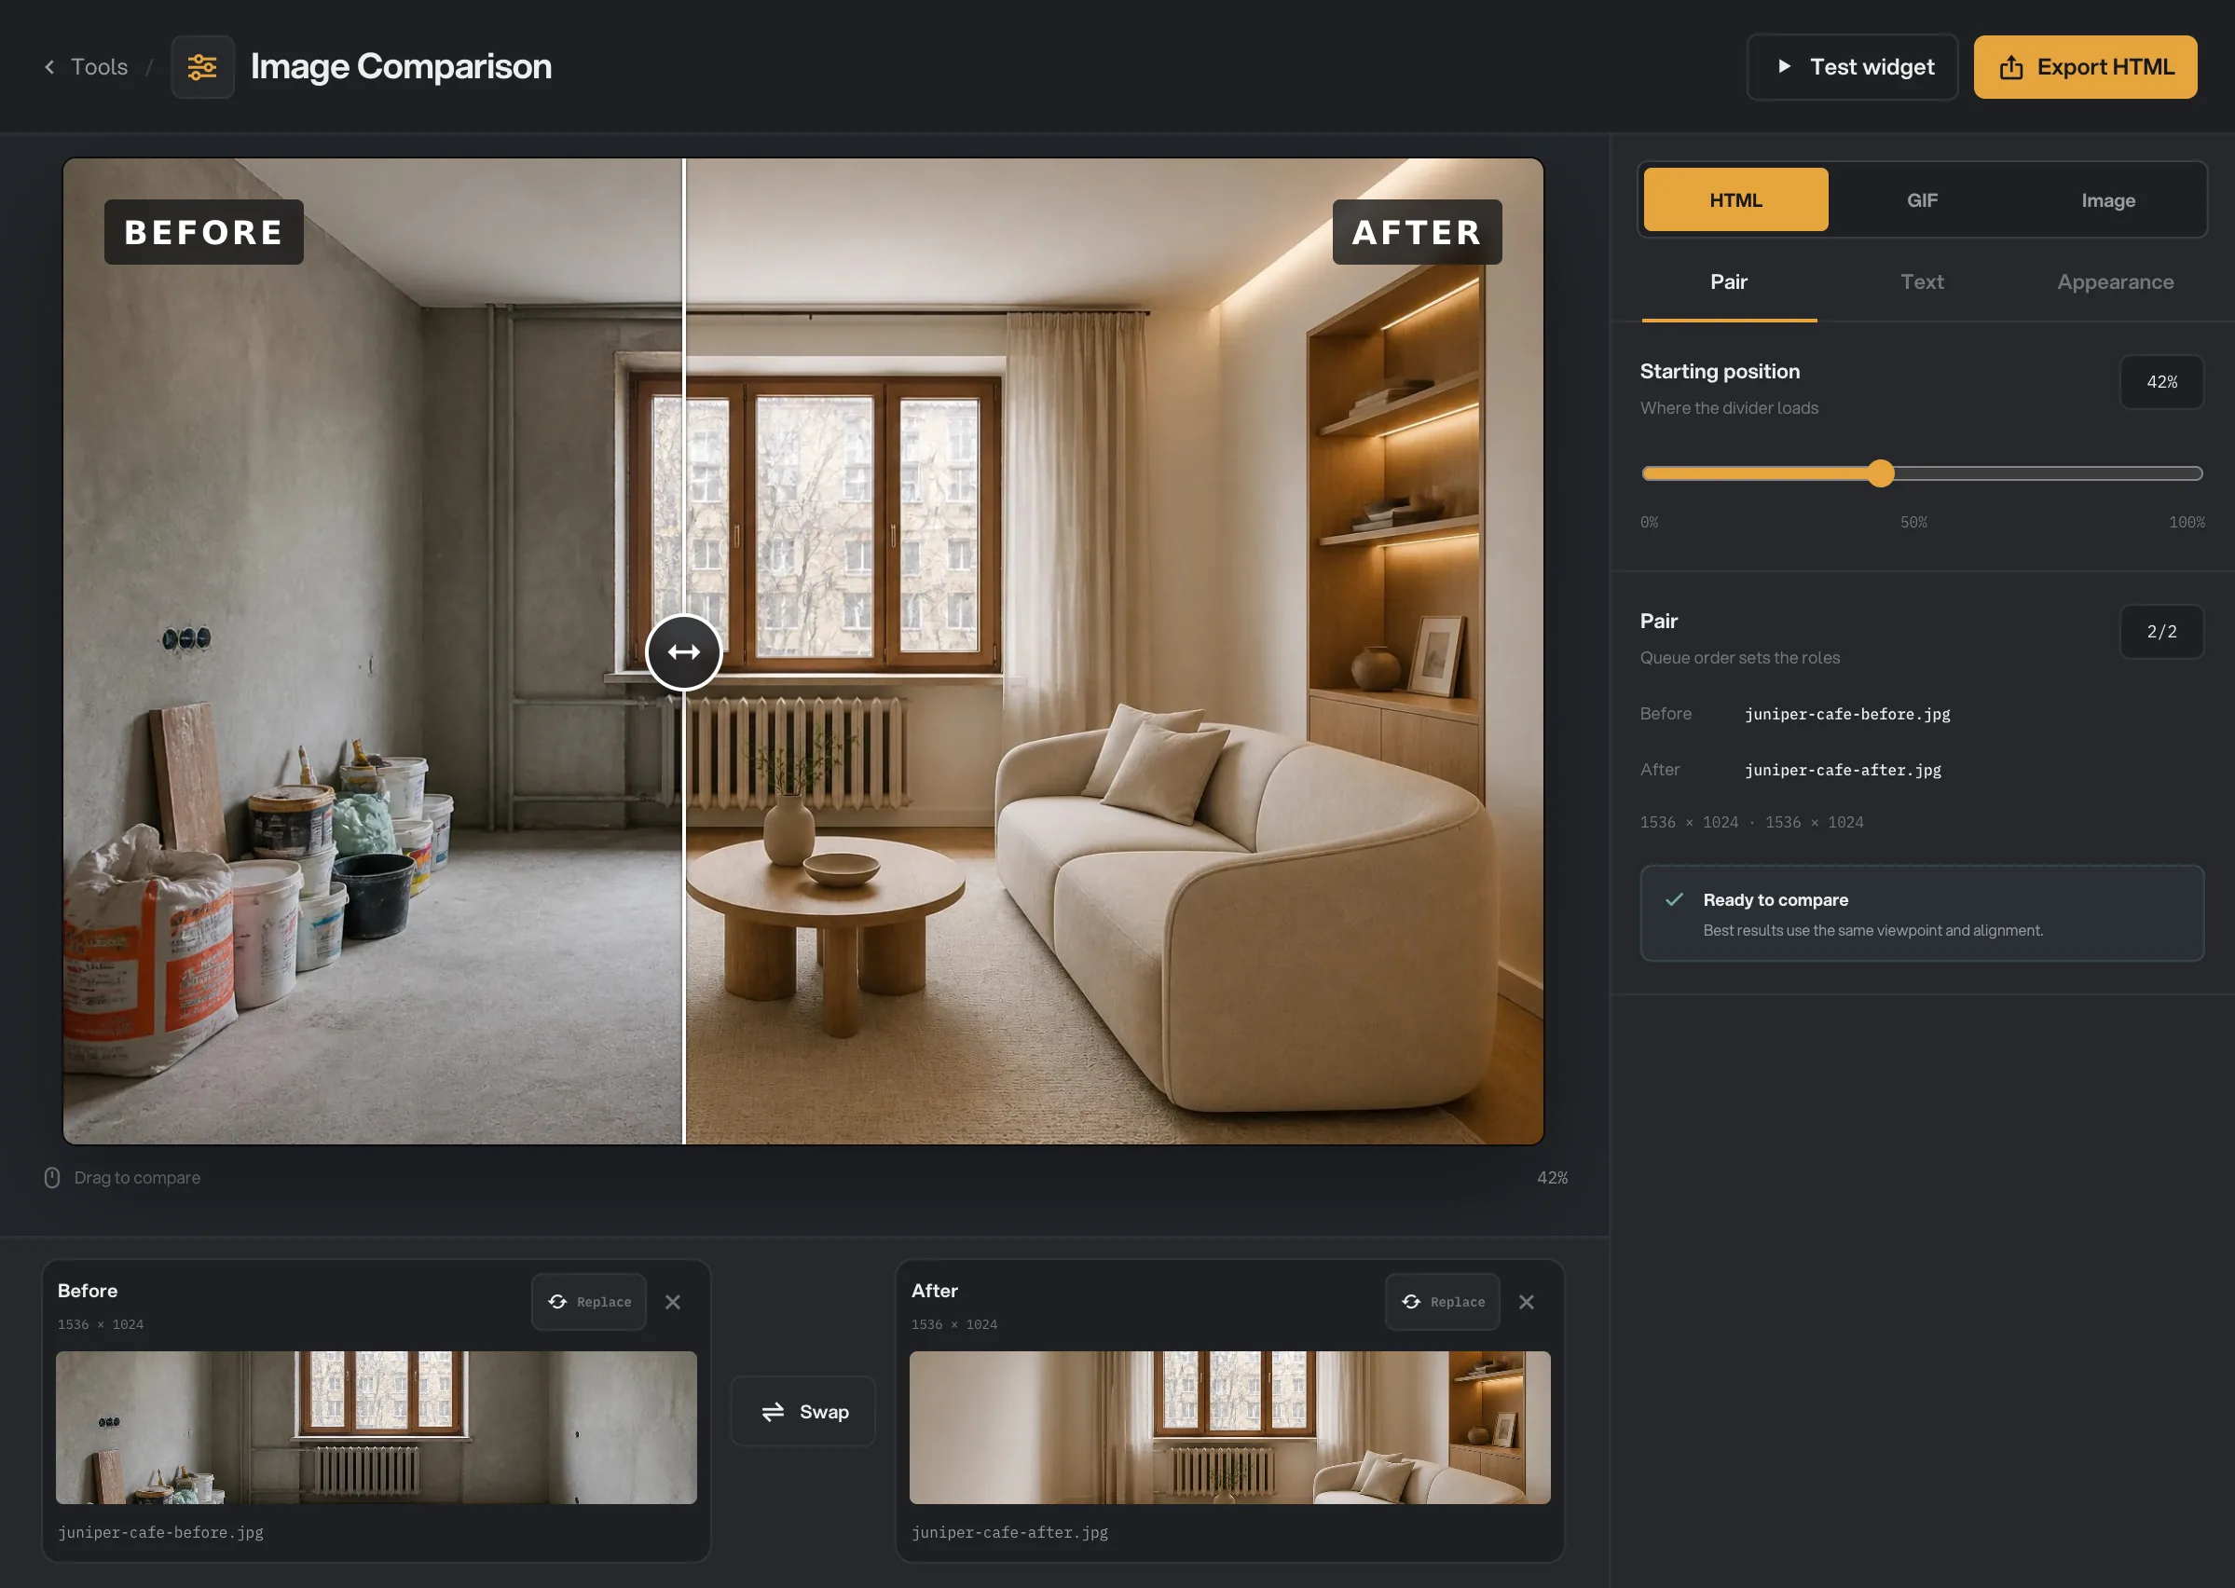Viewport: 2235px width, 1588px height.
Task: Click the AFTER label on preview
Action: 1417,232
